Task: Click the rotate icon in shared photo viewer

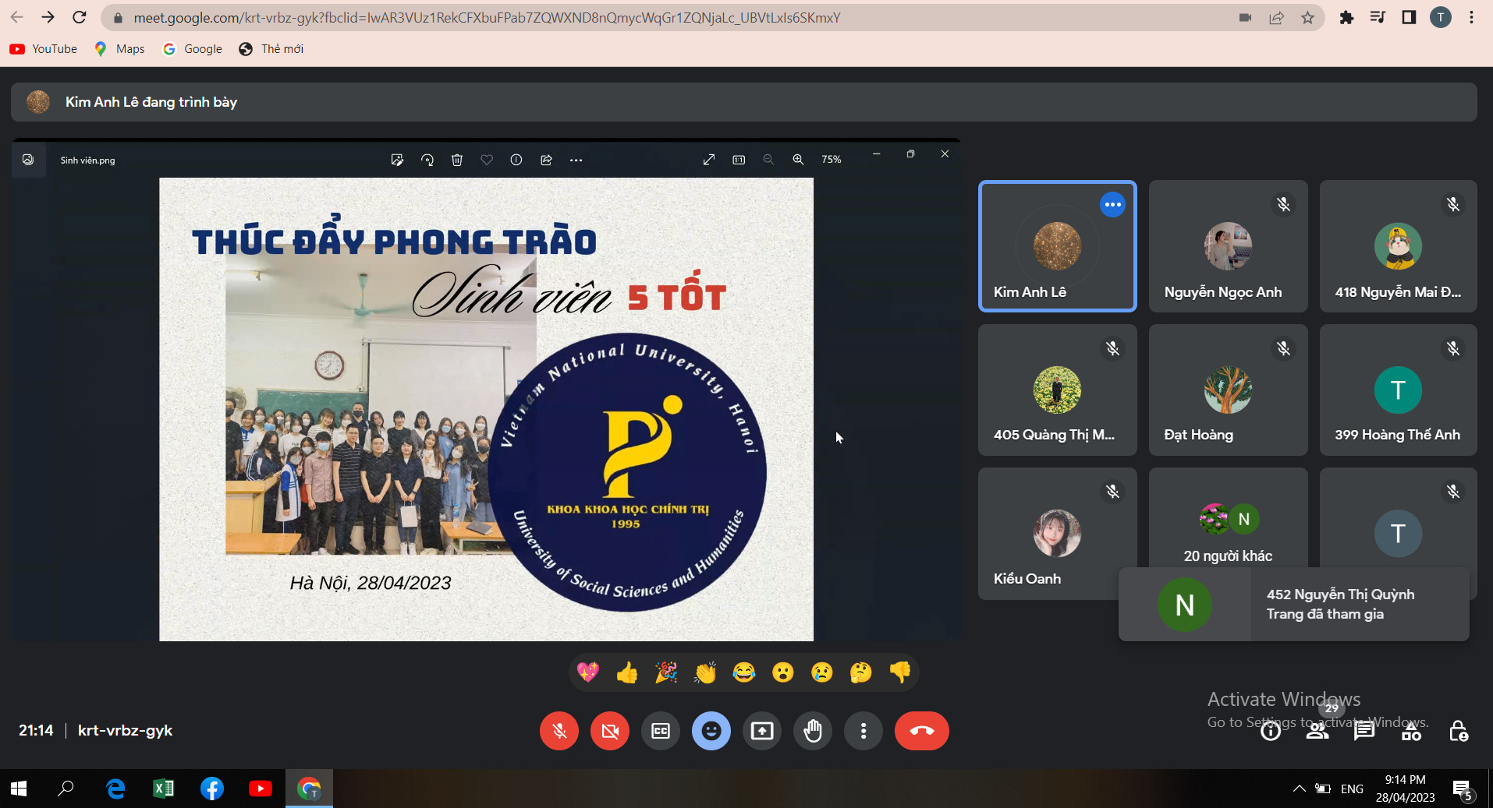Action: click(427, 160)
